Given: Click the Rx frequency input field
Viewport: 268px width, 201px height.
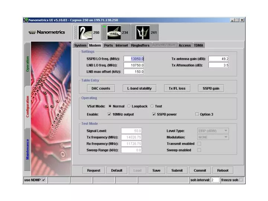Looking at the screenshot, I should click(131, 144).
